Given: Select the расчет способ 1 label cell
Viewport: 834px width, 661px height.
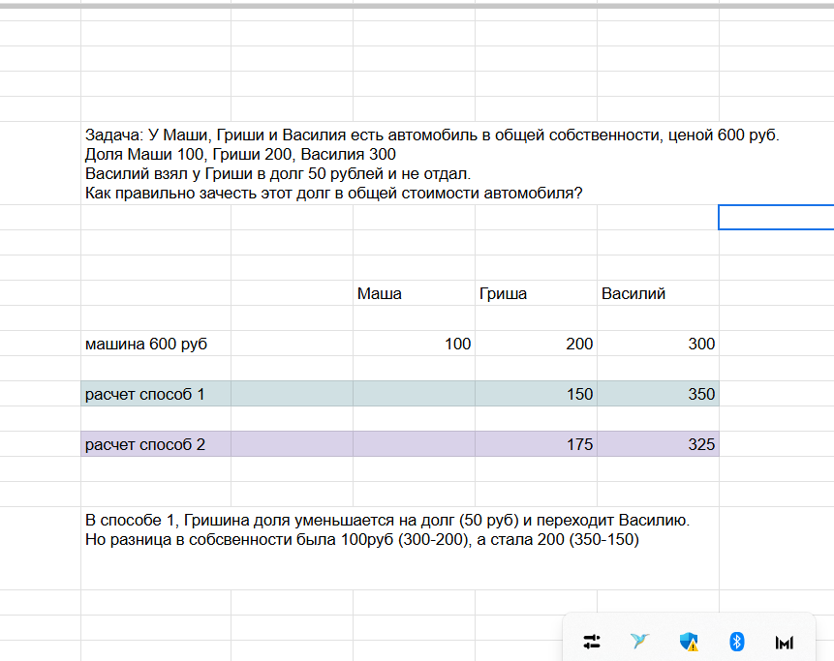Looking at the screenshot, I should coord(156,394).
